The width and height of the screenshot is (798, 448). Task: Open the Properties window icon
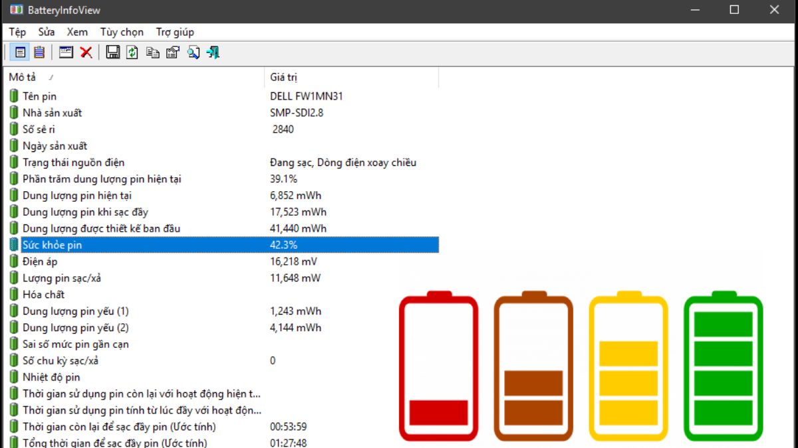65,52
